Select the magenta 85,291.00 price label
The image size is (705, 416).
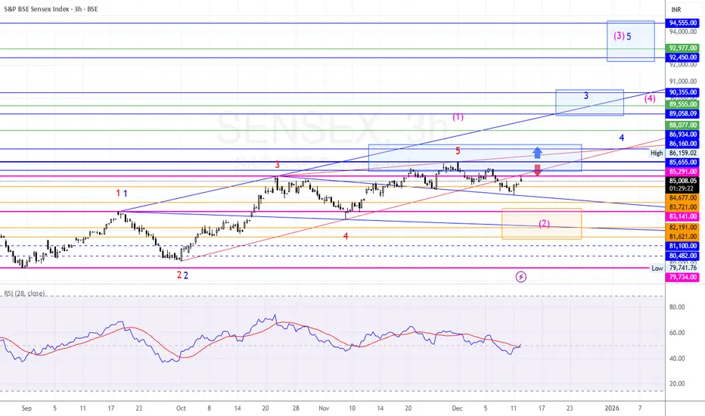[x=683, y=172]
